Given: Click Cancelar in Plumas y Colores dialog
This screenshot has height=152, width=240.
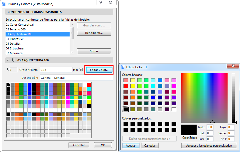Looking at the screenshot, I should [79, 145].
